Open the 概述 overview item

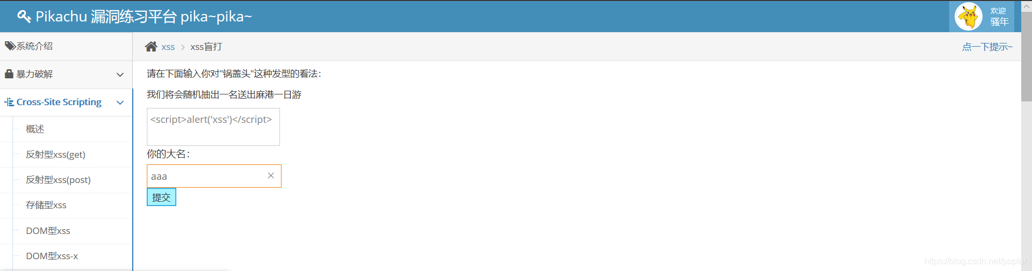pos(35,129)
